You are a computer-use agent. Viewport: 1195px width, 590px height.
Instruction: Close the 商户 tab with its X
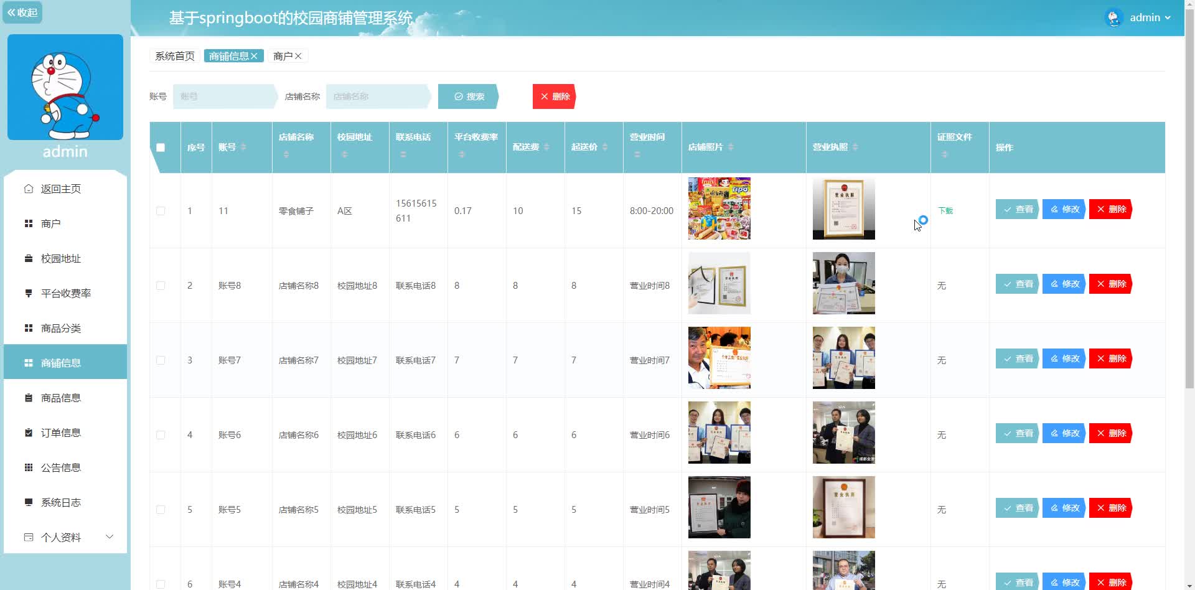tap(298, 56)
